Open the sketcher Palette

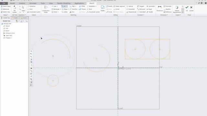[x=103, y=8]
